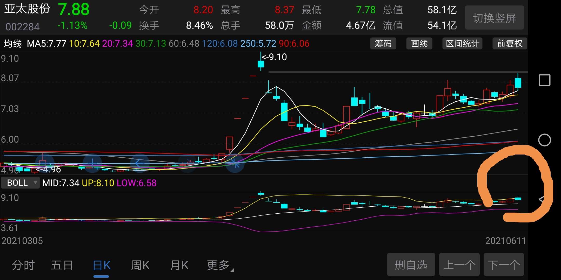Switch to the 分时 tab
This screenshot has height=280, width=561.
23,265
